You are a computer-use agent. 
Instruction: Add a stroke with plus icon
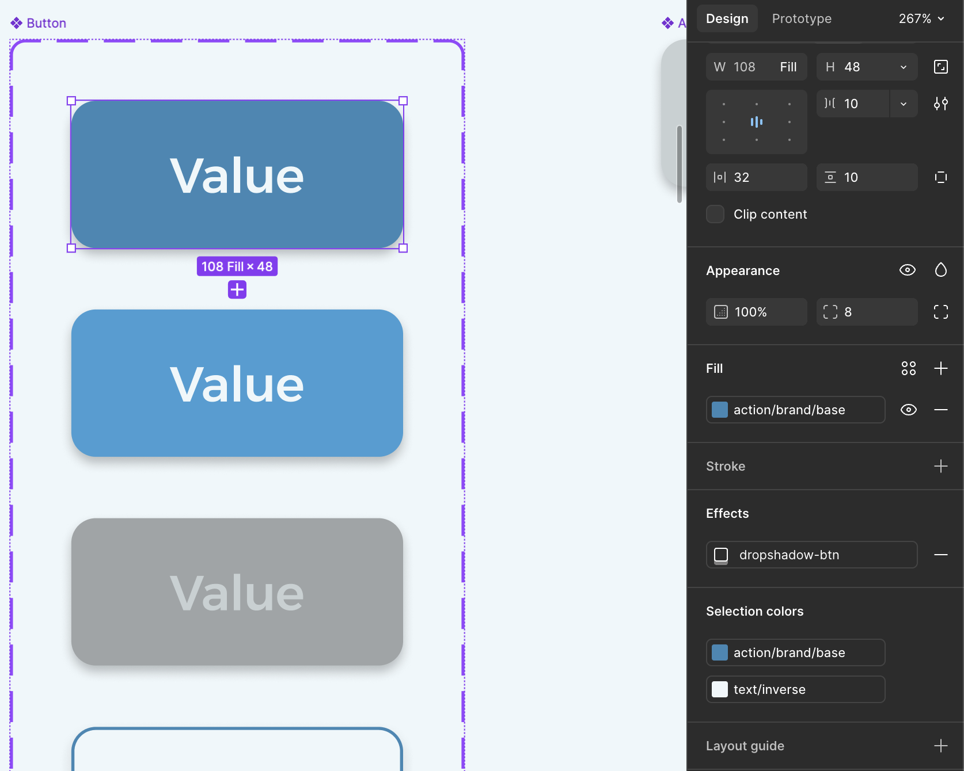(x=940, y=466)
